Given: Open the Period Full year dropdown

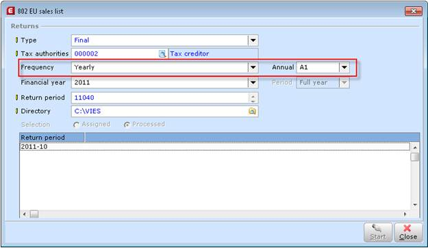Looking at the screenshot, I should pos(344,82).
